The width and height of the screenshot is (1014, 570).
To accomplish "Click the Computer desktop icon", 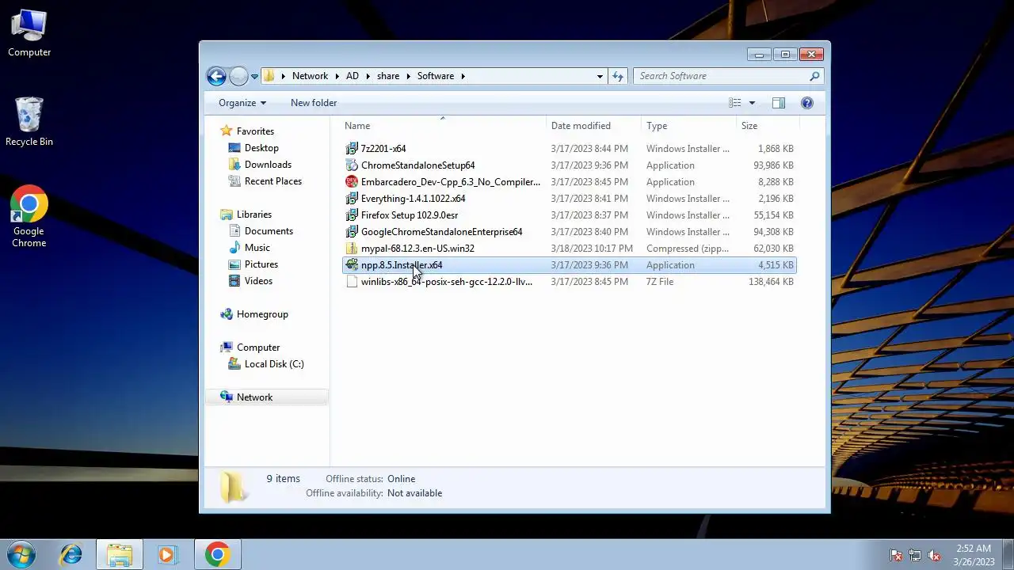I will click(29, 32).
